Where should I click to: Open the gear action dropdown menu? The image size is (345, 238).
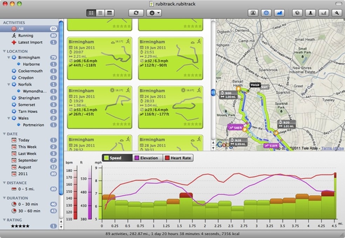(154, 13)
